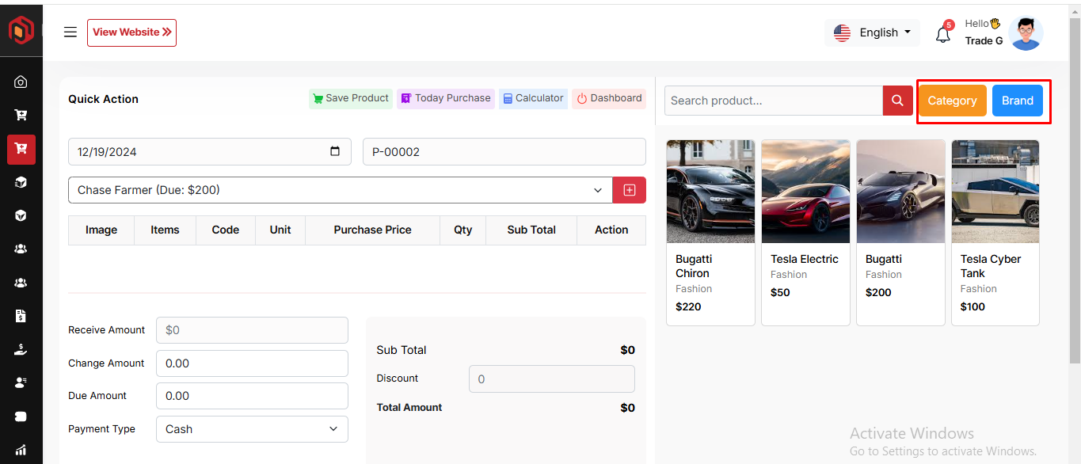Open the notifications bell

(942, 35)
